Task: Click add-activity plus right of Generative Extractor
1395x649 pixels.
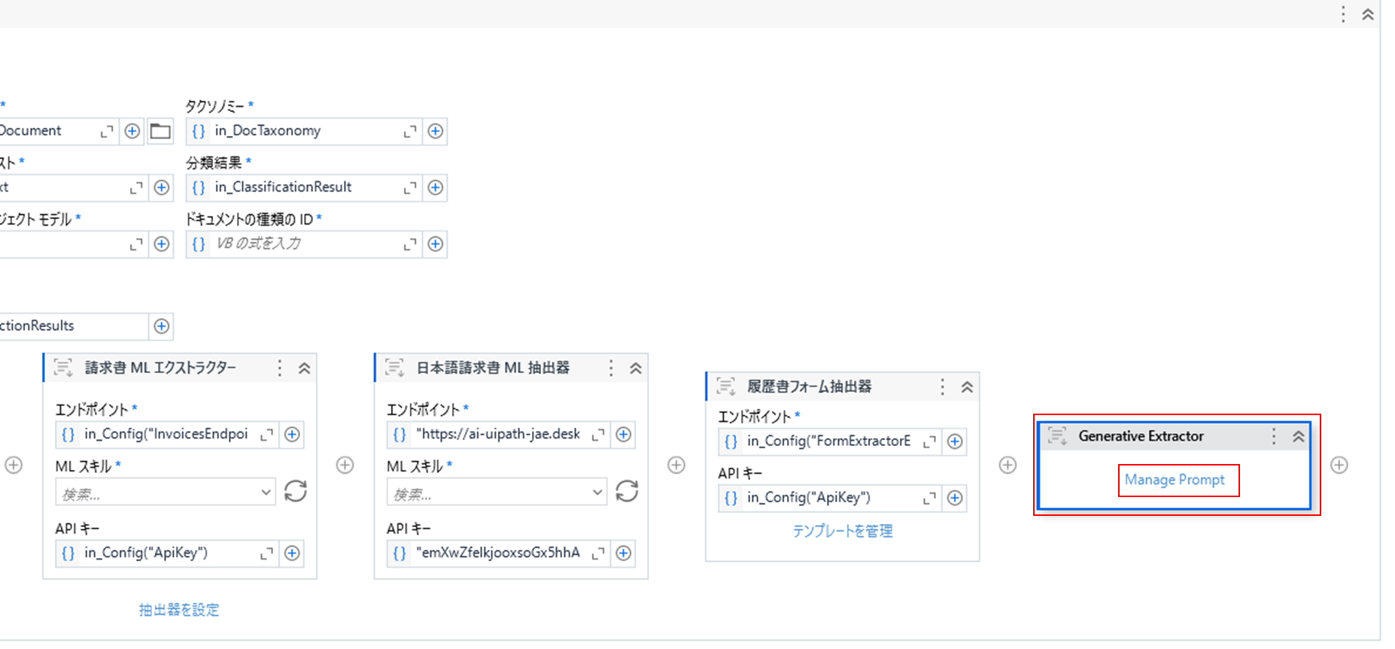Action: point(1339,466)
